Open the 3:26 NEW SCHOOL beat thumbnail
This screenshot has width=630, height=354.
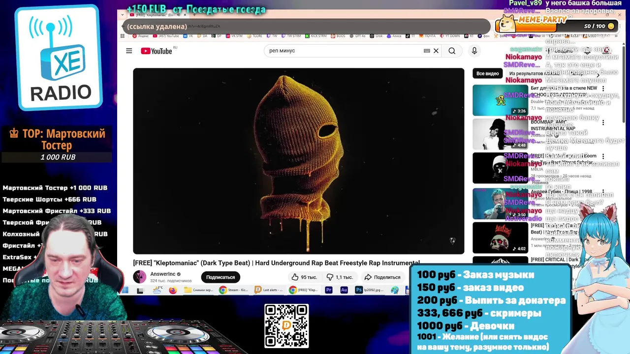pos(500,100)
